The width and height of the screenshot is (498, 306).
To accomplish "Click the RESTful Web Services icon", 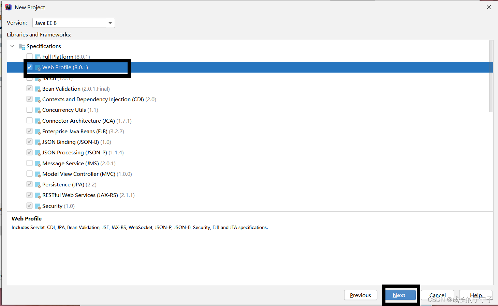I will click(38, 195).
